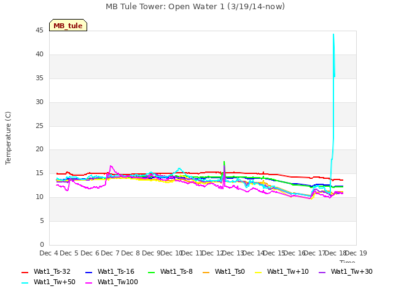Toggle the Wat1_Ts-8 legend entry
The image size is (393, 294).
[170, 272]
